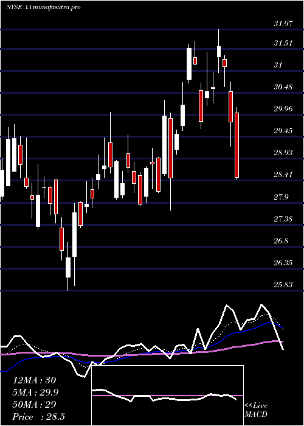
Task: Click the 30.48 price axis label
Action: pyautogui.click(x=283, y=87)
